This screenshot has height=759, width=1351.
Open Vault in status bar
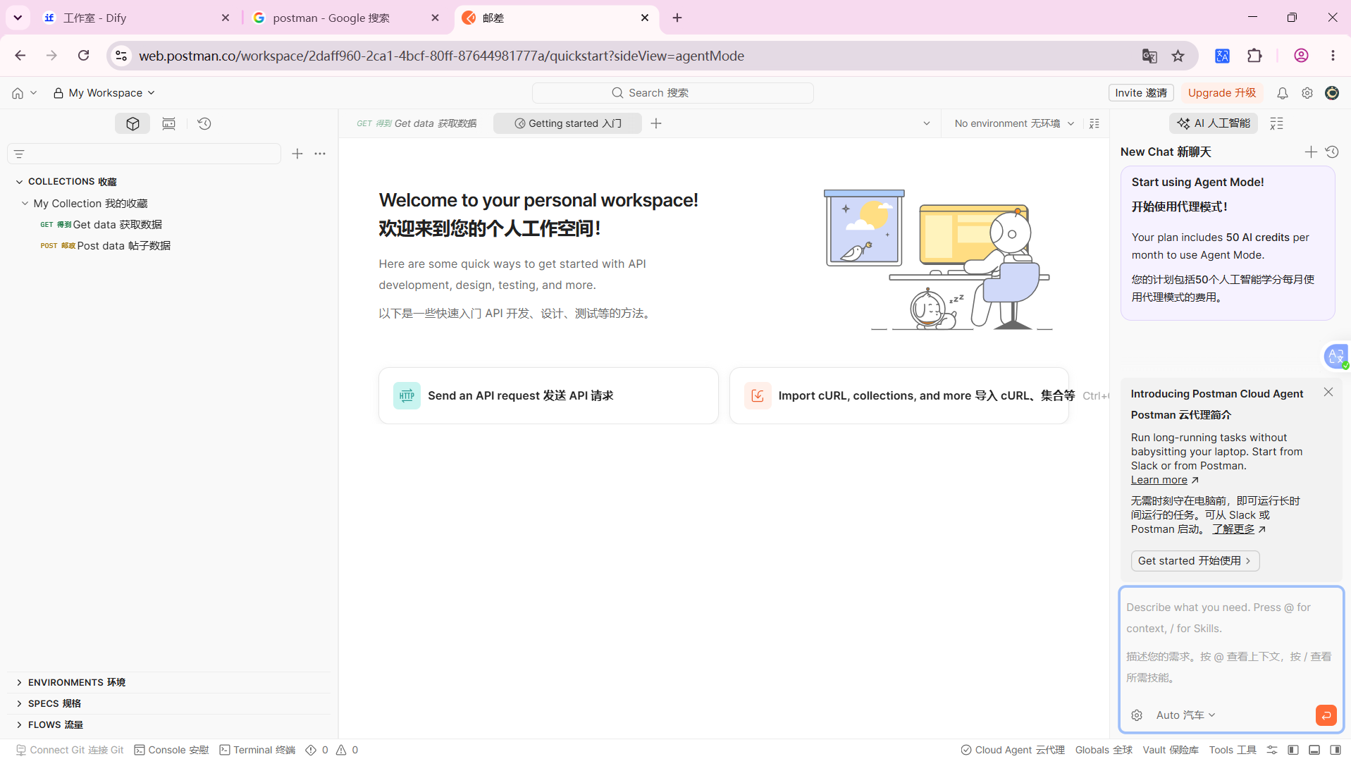coord(1171,750)
